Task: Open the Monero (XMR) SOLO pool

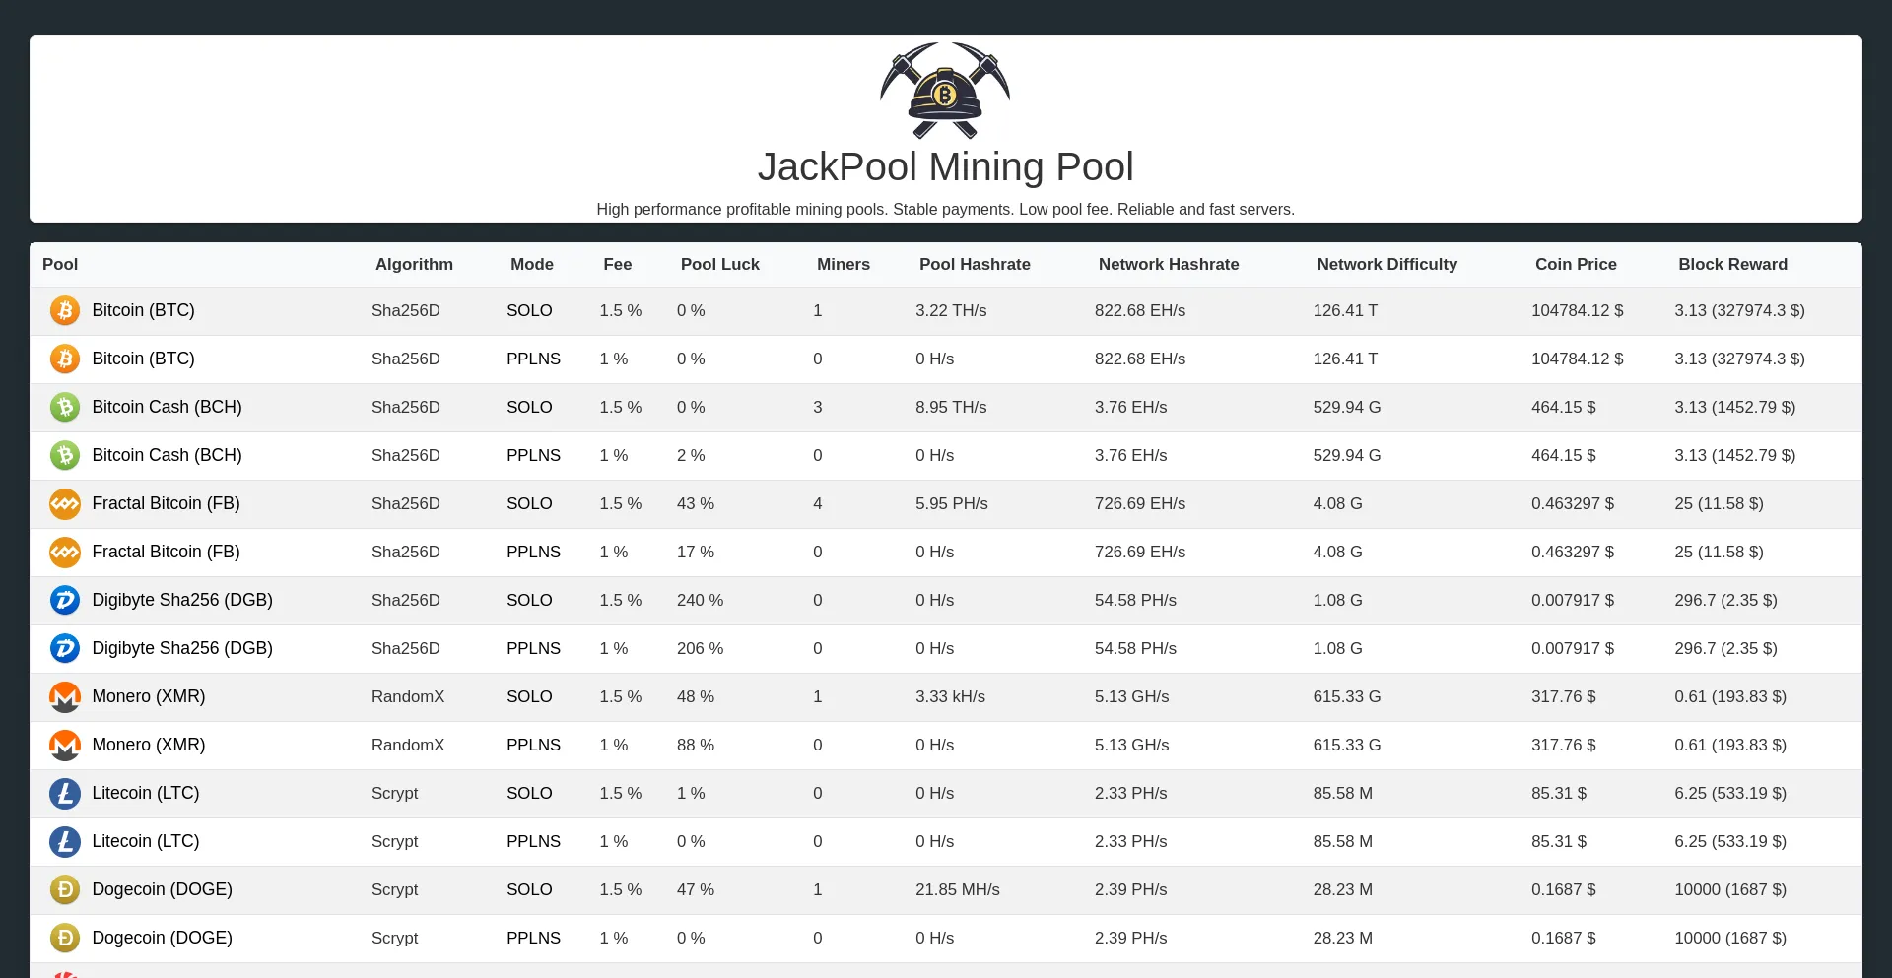Action: pos(148,697)
